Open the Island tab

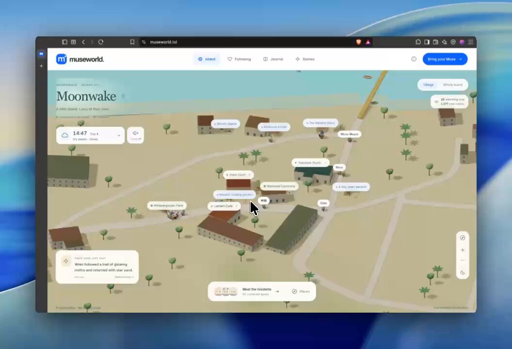pyautogui.click(x=207, y=59)
